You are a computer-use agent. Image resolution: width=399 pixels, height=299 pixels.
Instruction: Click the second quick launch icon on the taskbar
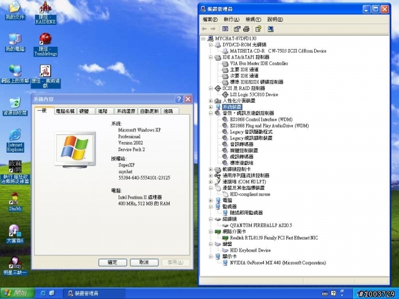click(52, 293)
